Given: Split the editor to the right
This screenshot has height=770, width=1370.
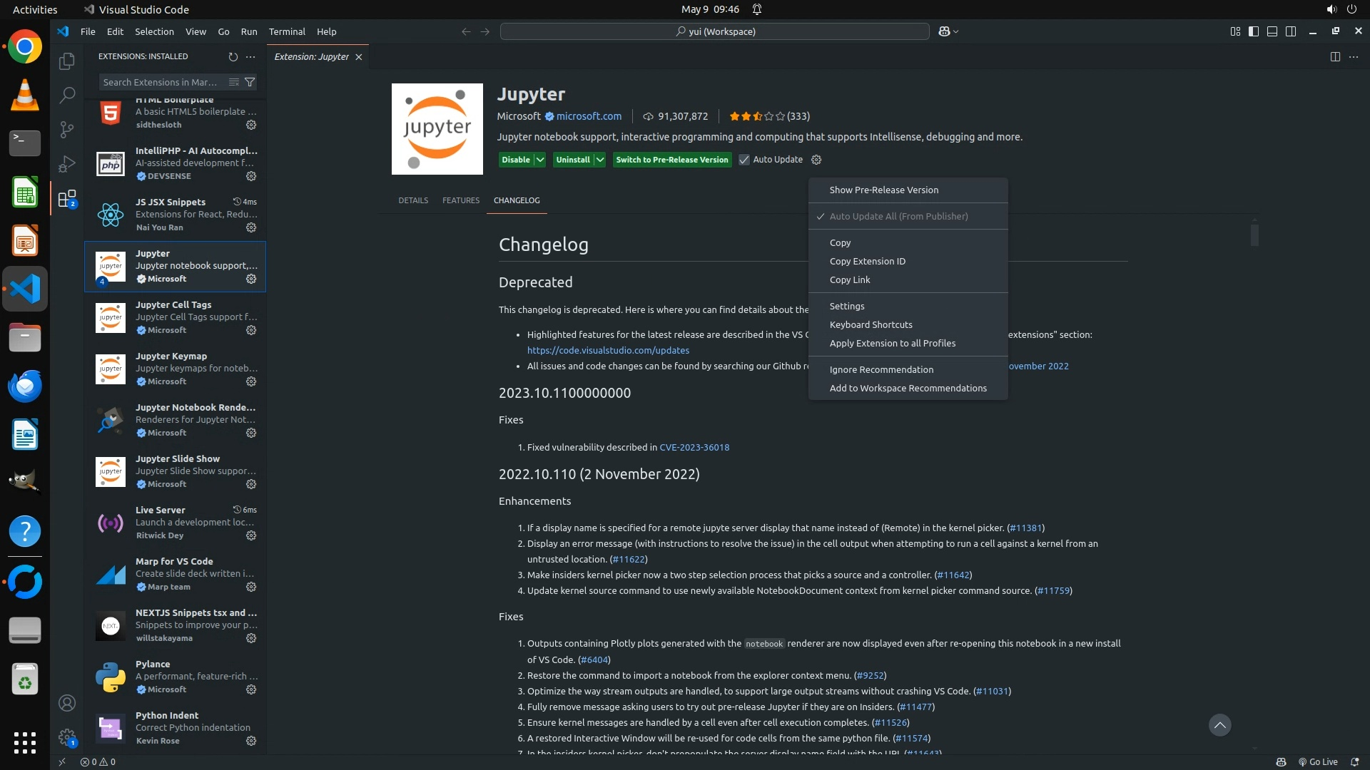Looking at the screenshot, I should 1335,56.
